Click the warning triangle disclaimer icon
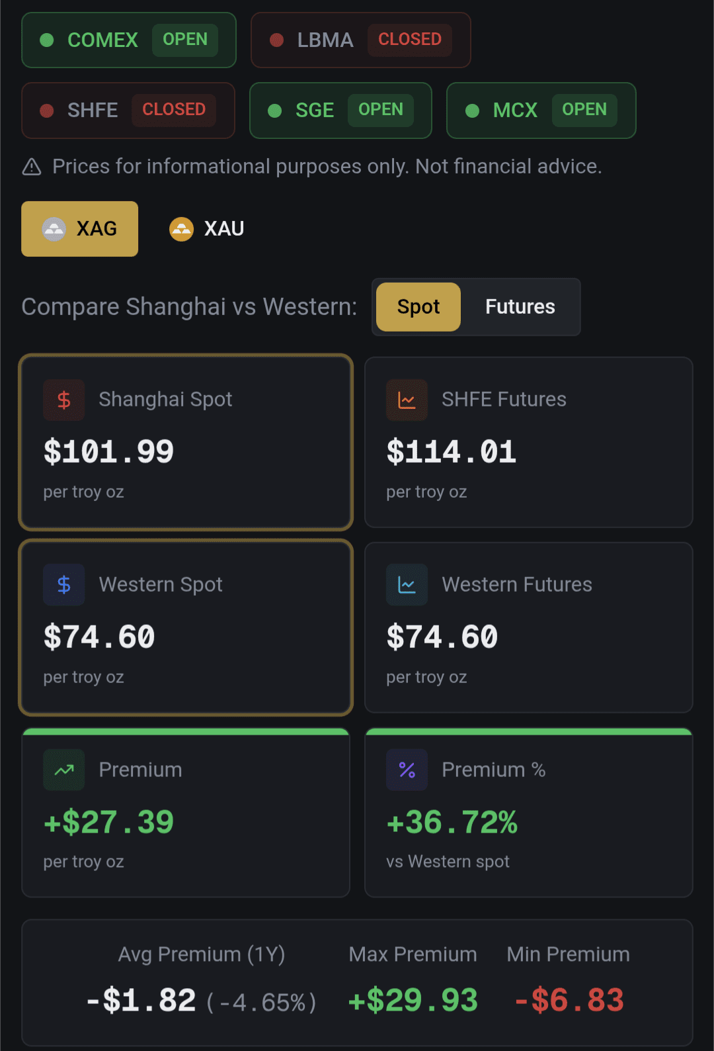 click(32, 167)
